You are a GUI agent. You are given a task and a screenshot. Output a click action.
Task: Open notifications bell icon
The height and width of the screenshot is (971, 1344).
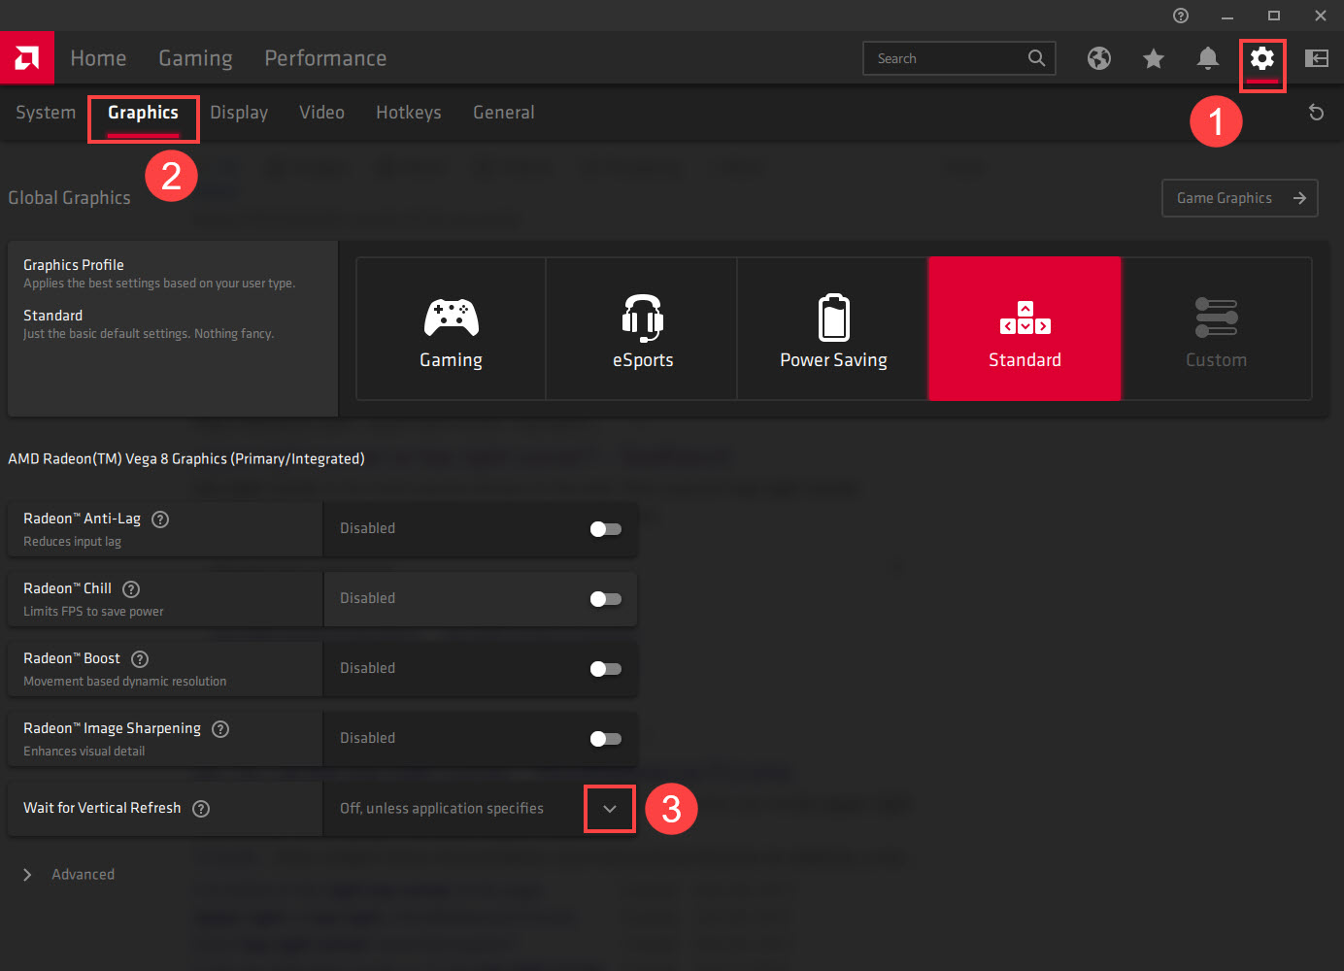coord(1208,58)
